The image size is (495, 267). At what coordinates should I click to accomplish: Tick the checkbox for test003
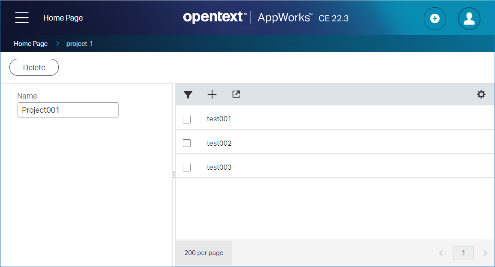[x=187, y=167]
